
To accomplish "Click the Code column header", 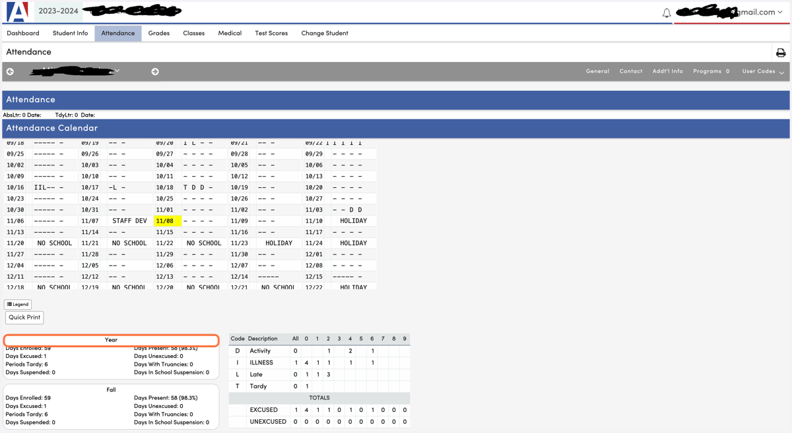I will 237,339.
